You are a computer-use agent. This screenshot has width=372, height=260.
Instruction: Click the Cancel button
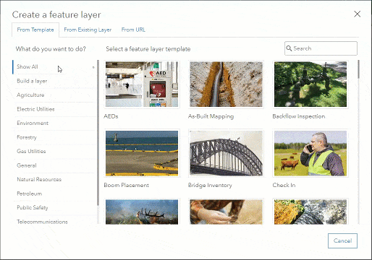pyautogui.click(x=342, y=240)
